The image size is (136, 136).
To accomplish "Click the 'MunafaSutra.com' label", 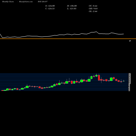I will [x=26, y=2].
